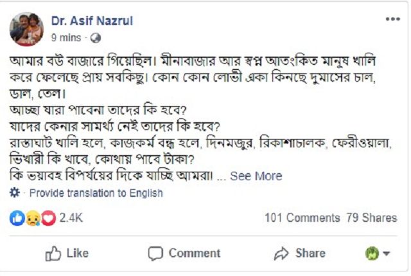Share the post using the Share button

click(299, 253)
